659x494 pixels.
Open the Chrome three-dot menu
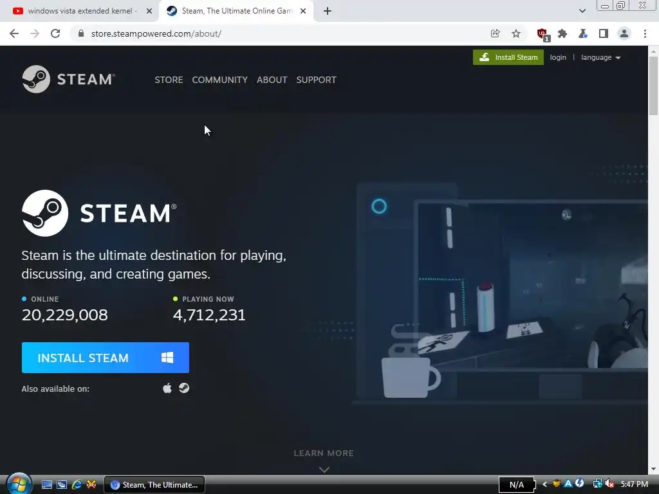[x=645, y=33]
